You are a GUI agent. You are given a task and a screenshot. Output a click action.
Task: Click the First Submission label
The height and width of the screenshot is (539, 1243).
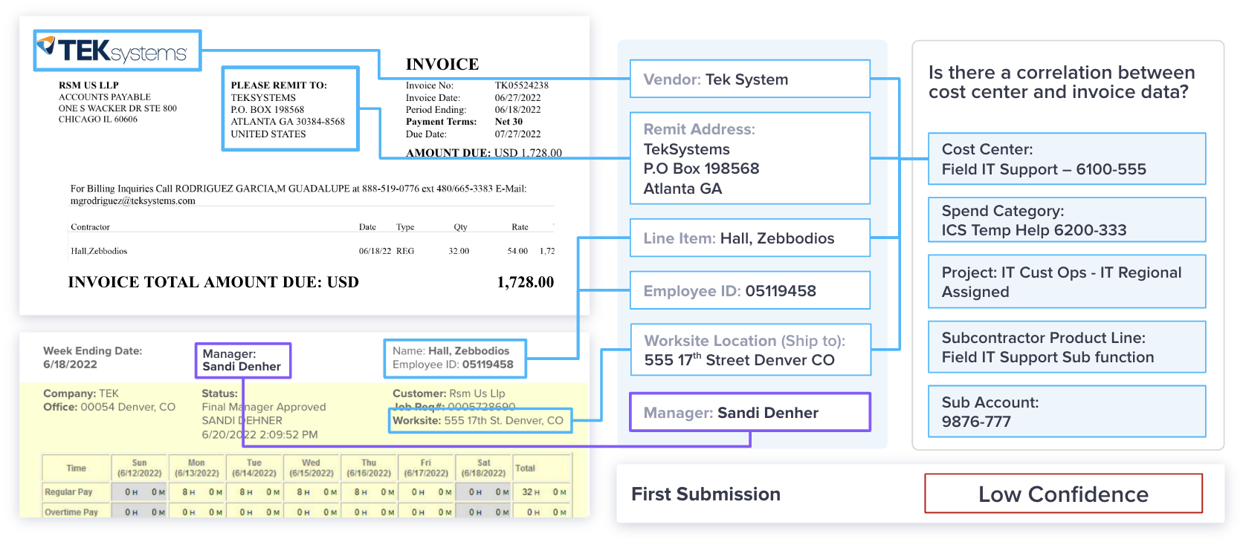pyautogui.click(x=706, y=494)
